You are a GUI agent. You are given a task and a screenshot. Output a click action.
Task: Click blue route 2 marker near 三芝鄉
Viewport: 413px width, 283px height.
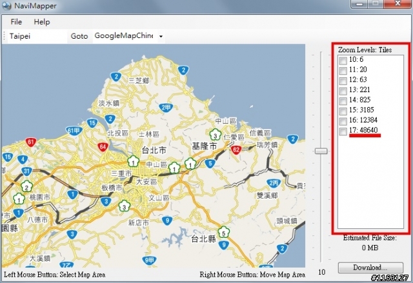coord(116,77)
